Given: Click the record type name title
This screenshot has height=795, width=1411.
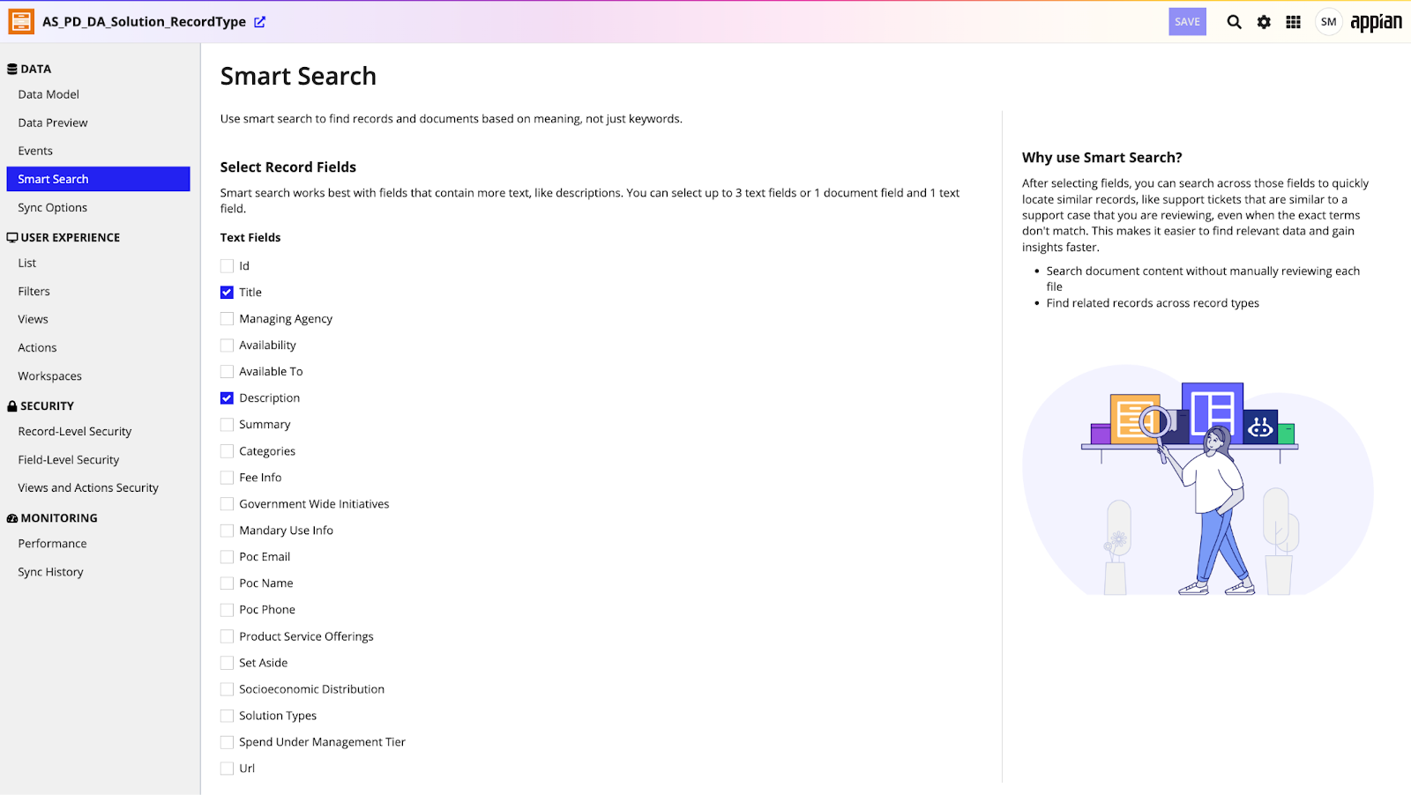Looking at the screenshot, I should (144, 22).
